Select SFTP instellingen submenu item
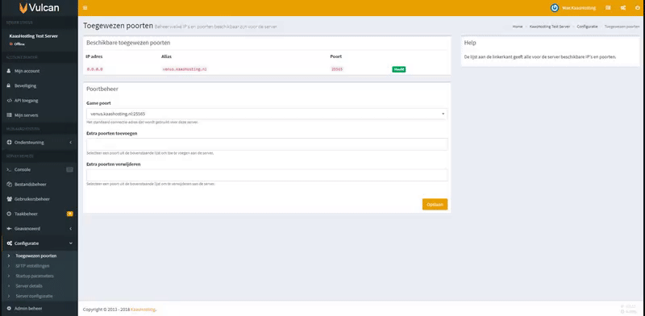The height and width of the screenshot is (316, 645). 32,266
